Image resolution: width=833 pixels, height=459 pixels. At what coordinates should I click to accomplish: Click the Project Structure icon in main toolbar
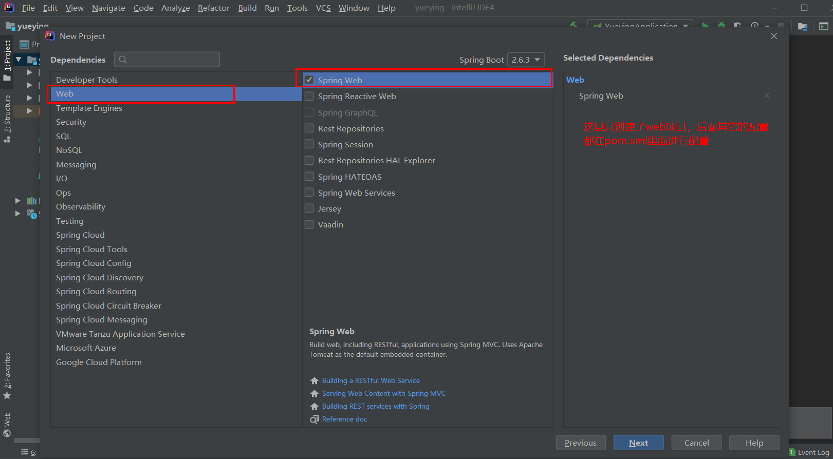(803, 26)
